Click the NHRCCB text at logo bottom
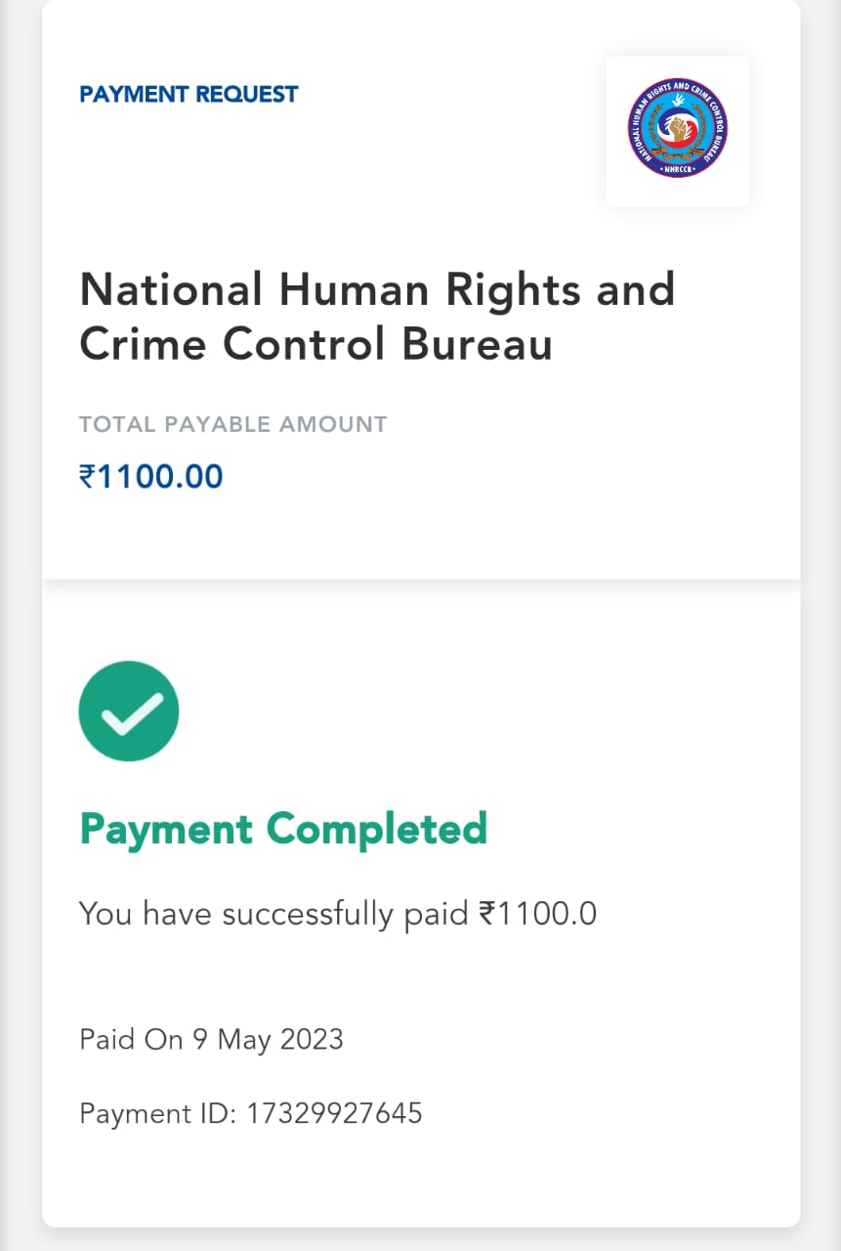 coord(677,169)
